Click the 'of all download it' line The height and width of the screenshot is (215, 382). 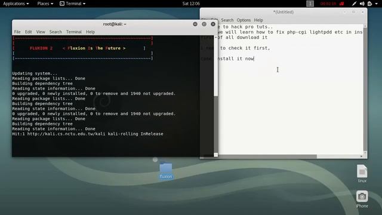242,37
